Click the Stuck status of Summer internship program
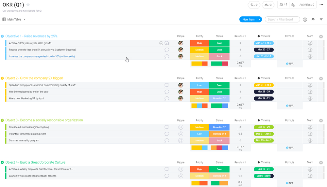The image size is (327, 187). (219, 141)
